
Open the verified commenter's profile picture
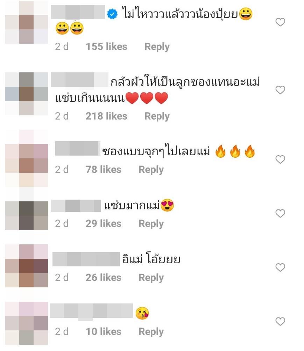pyautogui.click(x=27, y=22)
